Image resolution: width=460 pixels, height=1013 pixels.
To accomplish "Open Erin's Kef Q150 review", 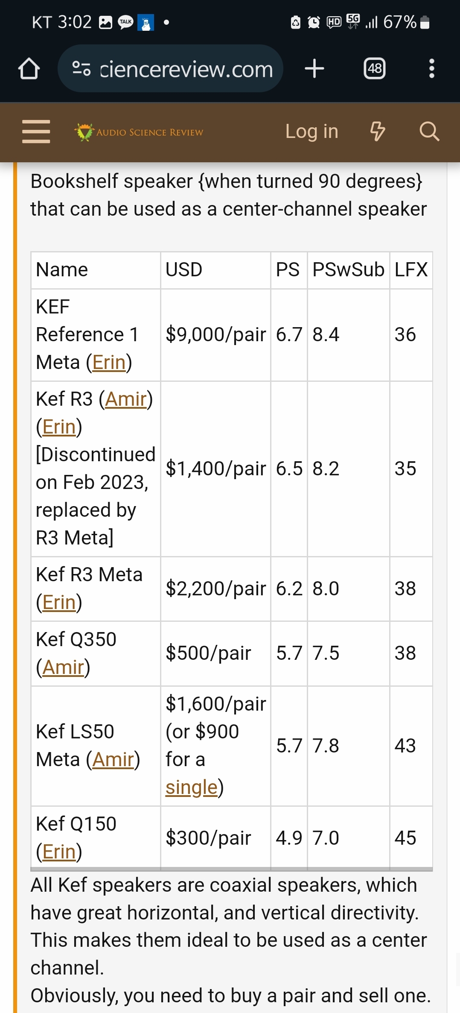I will click(x=59, y=852).
